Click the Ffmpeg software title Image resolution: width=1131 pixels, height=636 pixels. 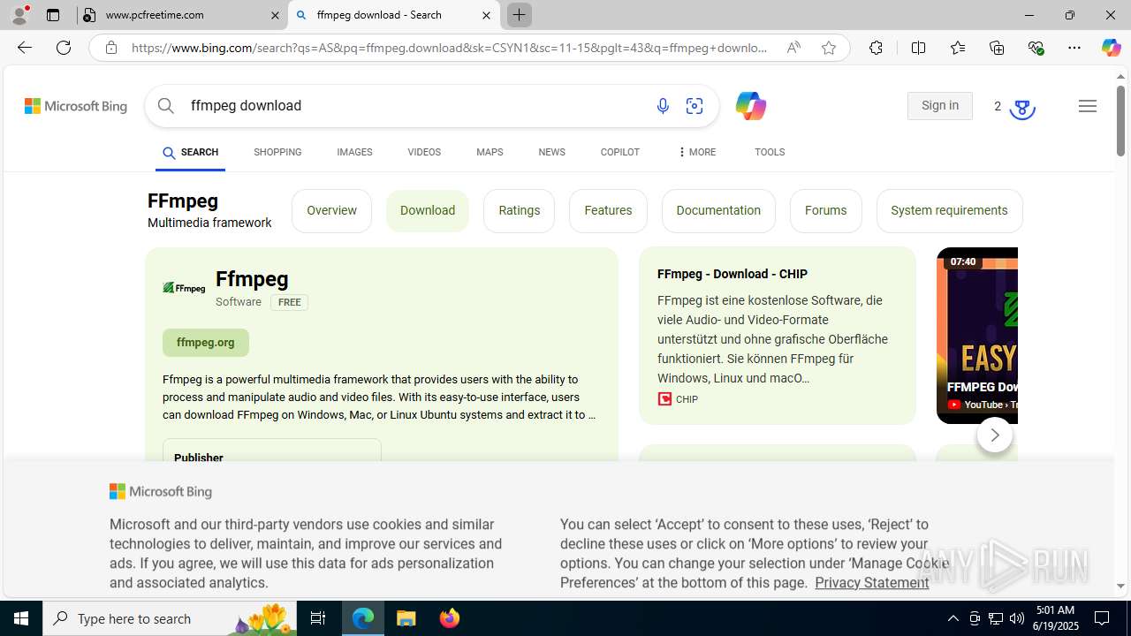(x=252, y=279)
